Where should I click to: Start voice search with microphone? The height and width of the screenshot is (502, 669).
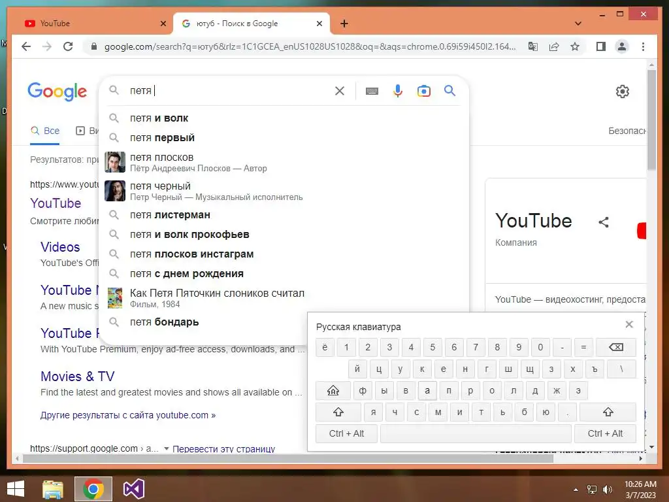pos(398,91)
